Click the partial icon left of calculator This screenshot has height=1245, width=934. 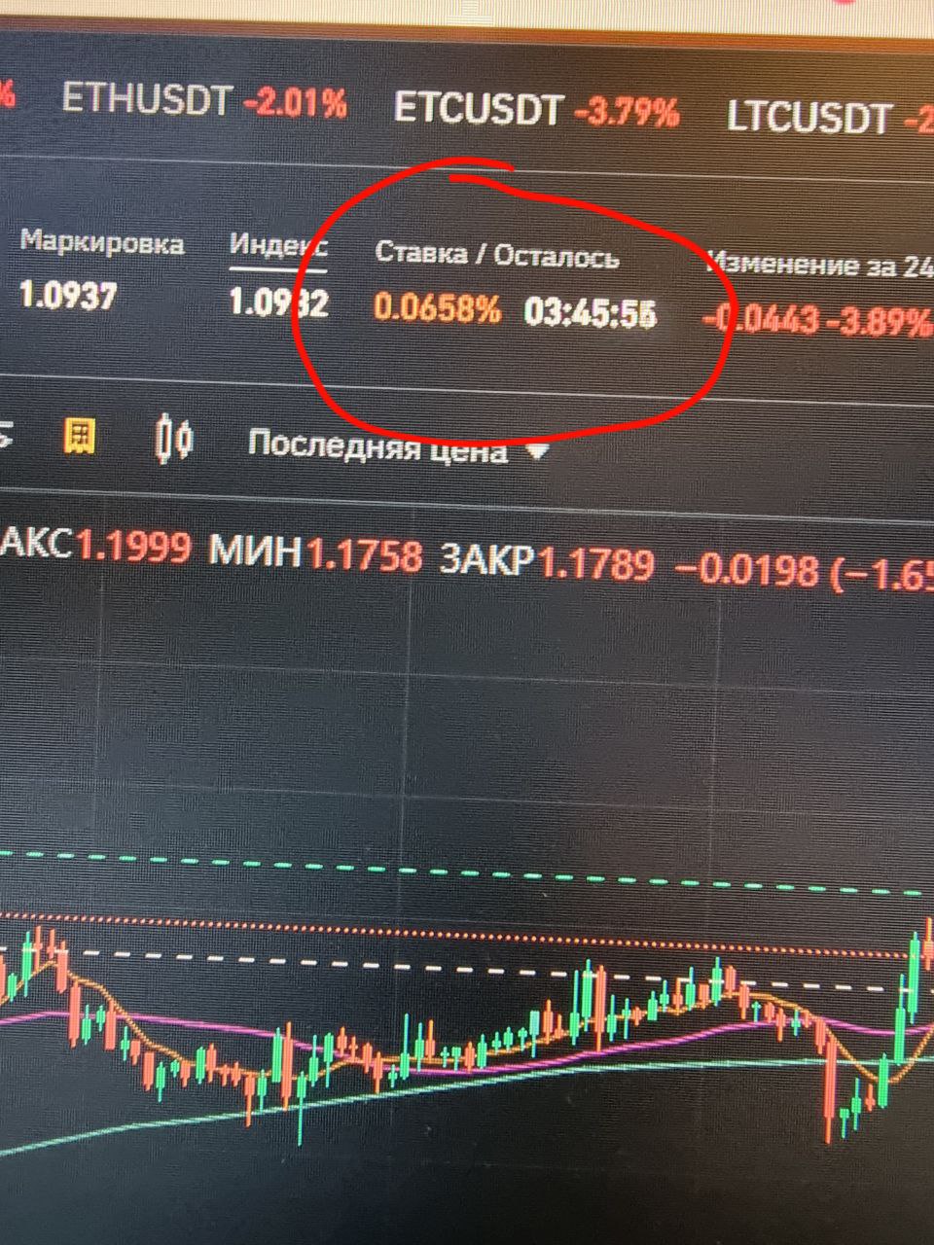6,437
